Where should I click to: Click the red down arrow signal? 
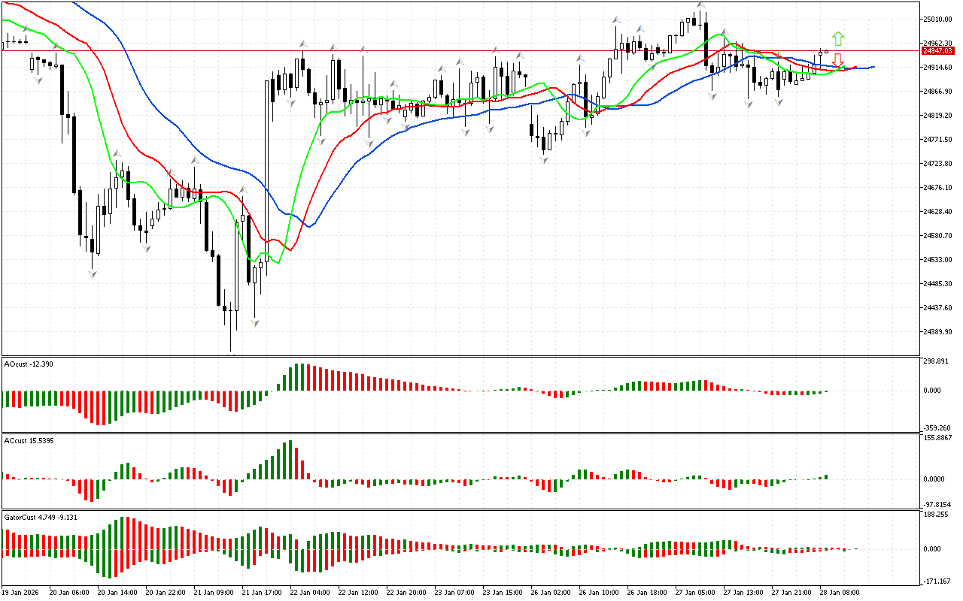tap(837, 61)
